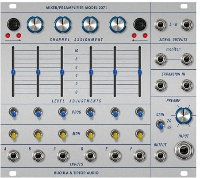
Task: Click the first red LED above the right-pointing arrow
Action: tap(8, 36)
